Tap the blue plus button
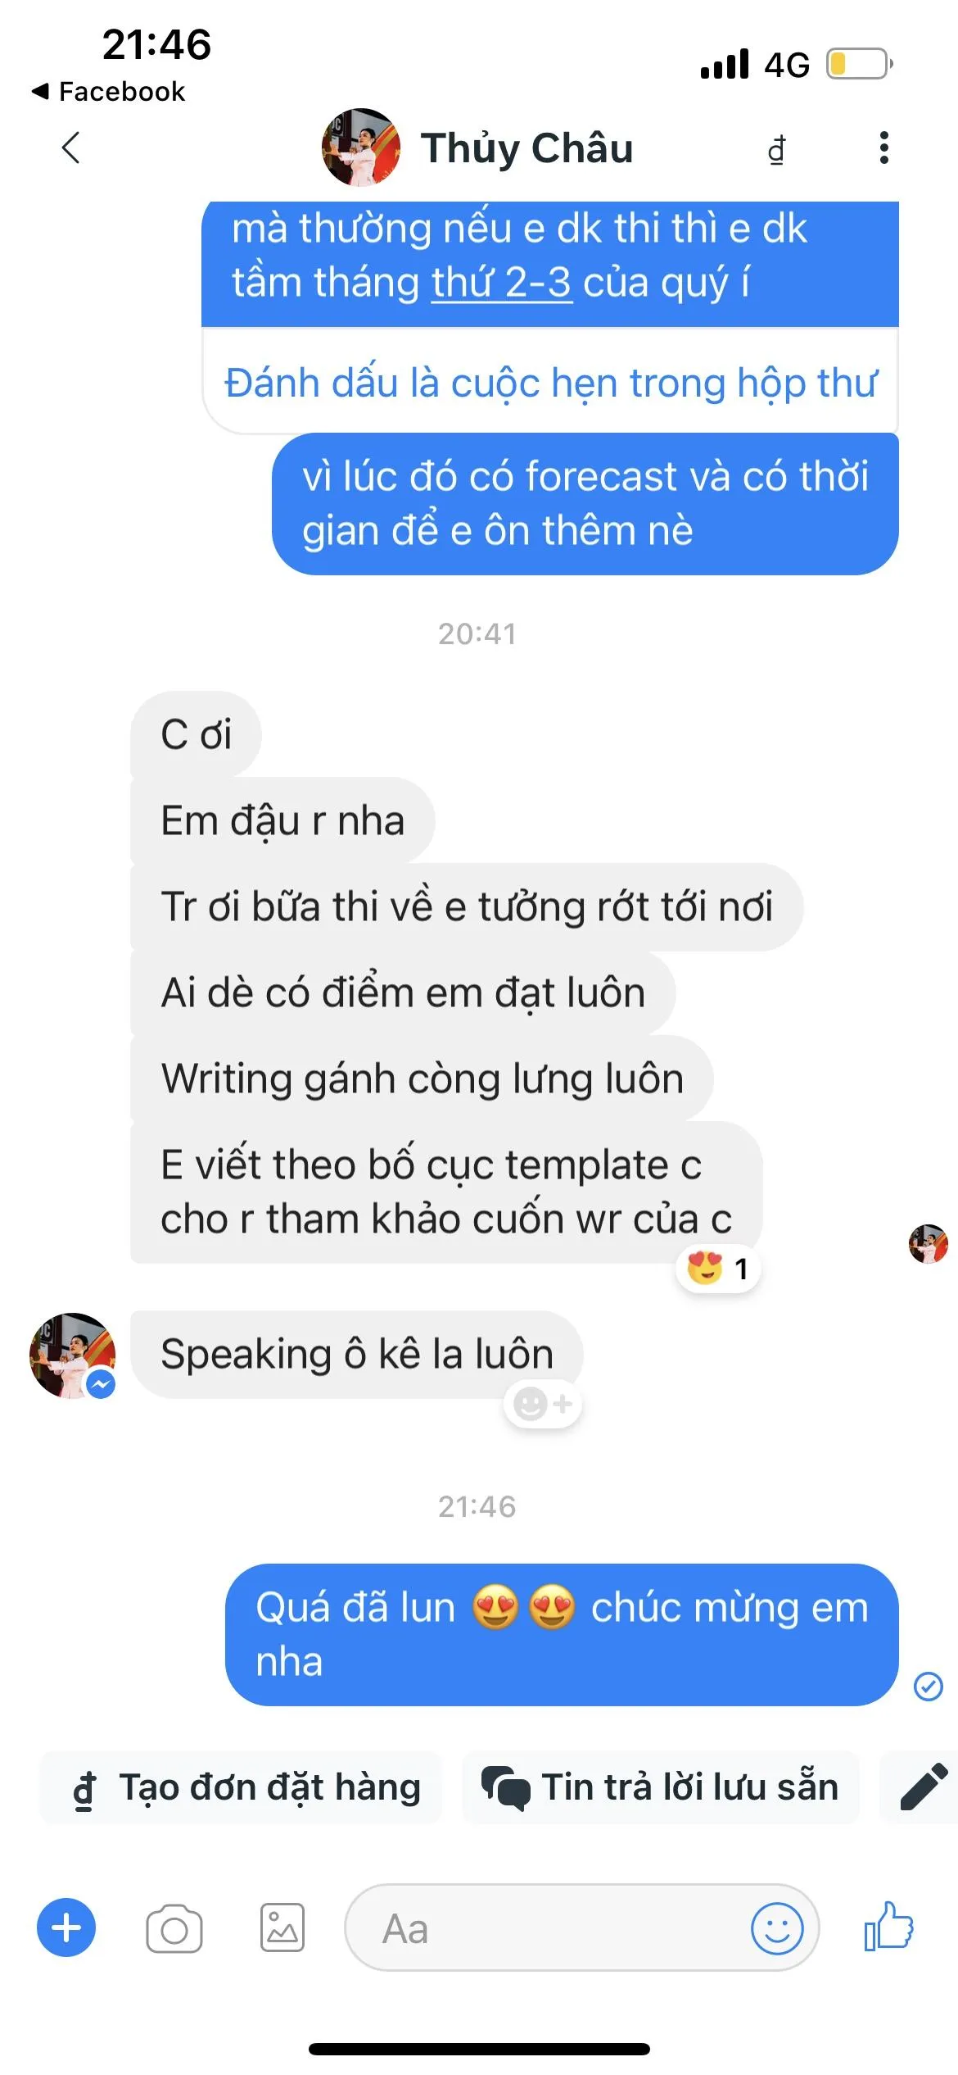The image size is (958, 2075). click(66, 1927)
